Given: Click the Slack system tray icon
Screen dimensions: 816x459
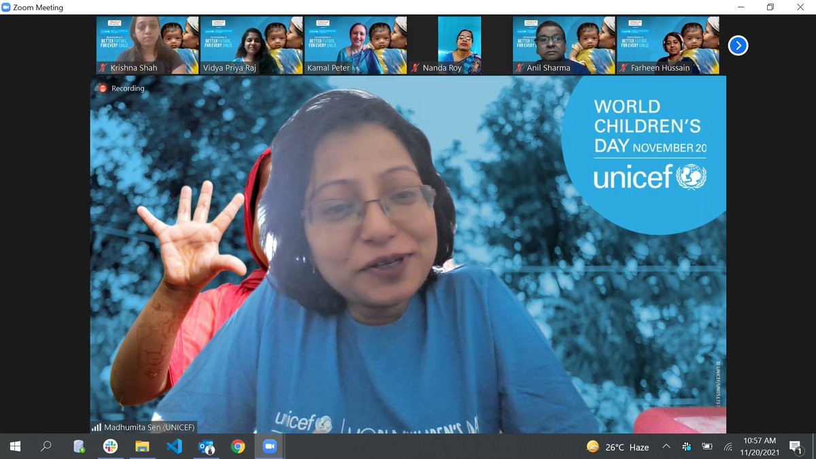Looking at the screenshot, I should coord(687,447).
